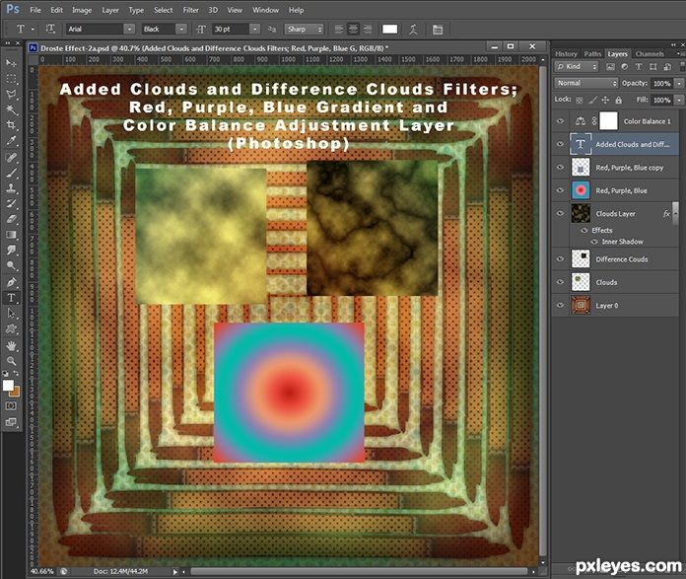The height and width of the screenshot is (579, 686).
Task: Select the Clouds layer row
Action: [616, 282]
